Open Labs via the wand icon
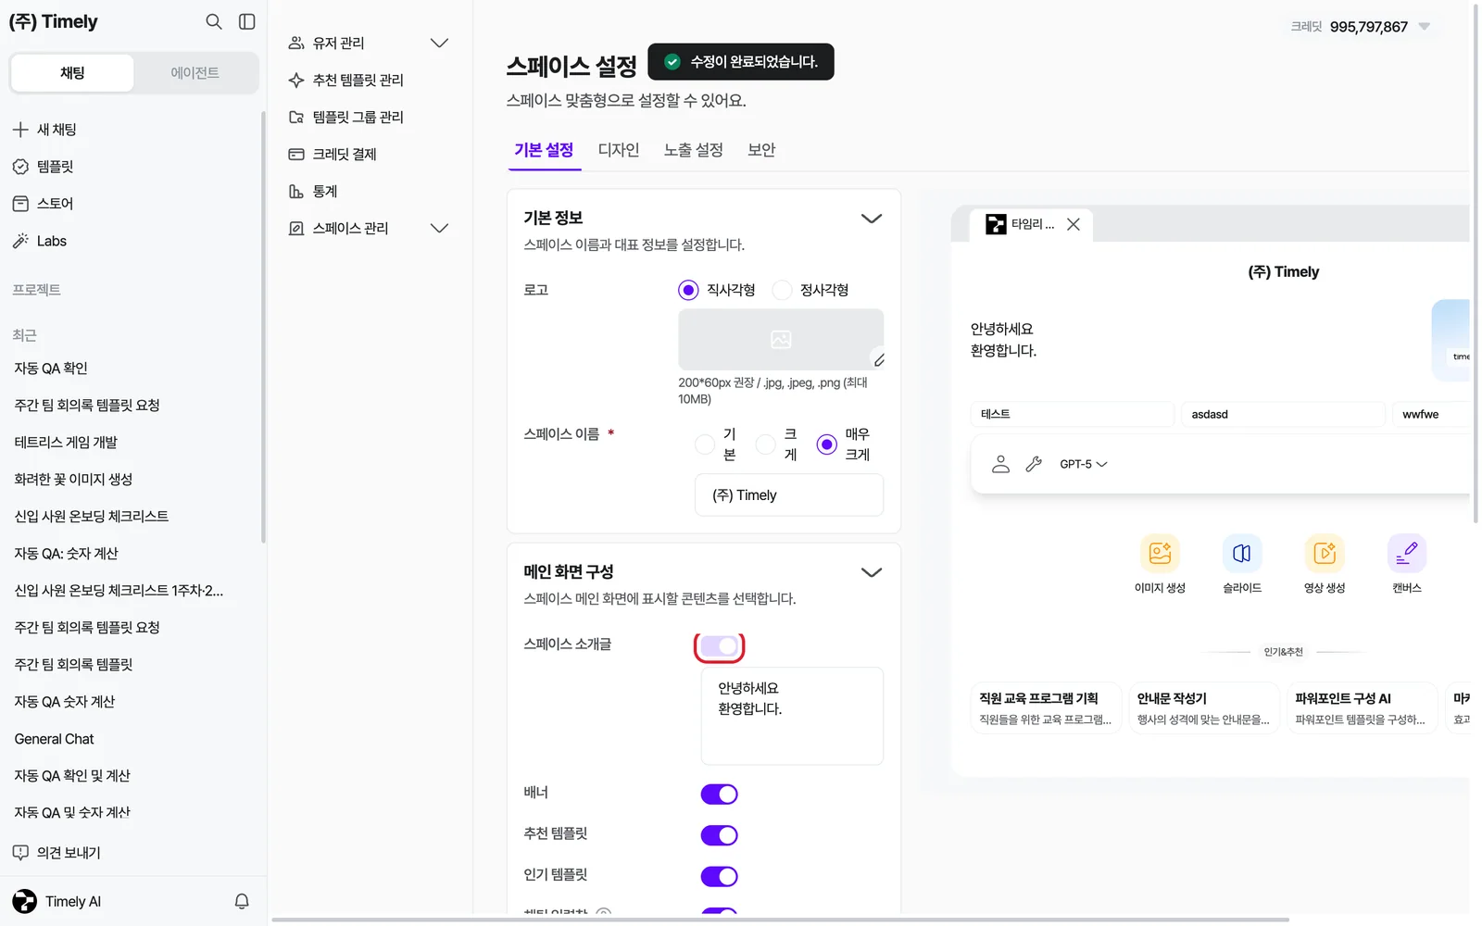This screenshot has height=926, width=1482. point(20,241)
